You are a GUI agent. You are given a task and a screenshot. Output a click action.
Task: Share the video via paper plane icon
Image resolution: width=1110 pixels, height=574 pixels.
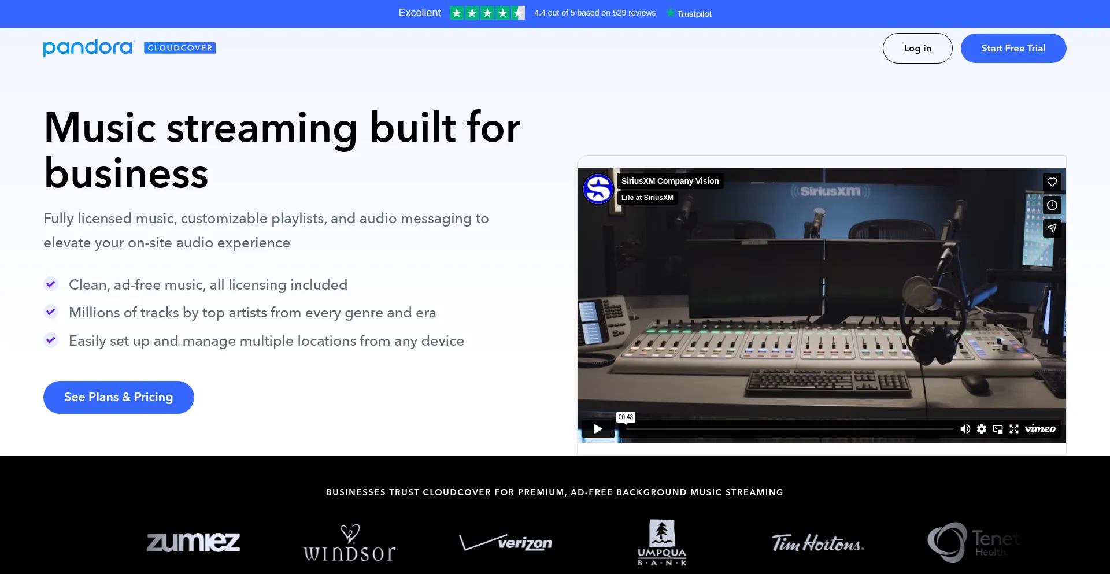(1052, 228)
